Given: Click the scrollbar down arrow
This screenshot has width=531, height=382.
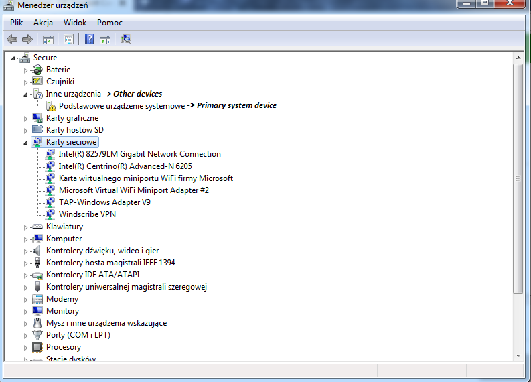Looking at the screenshot, I should pyautogui.click(x=518, y=356).
